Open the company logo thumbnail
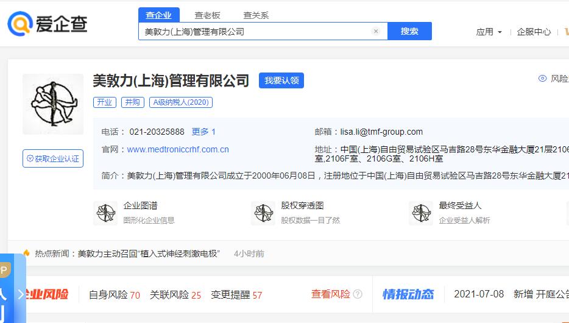 pos(53,104)
